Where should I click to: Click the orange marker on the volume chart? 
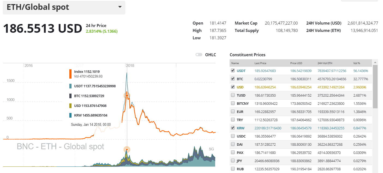click(127, 150)
